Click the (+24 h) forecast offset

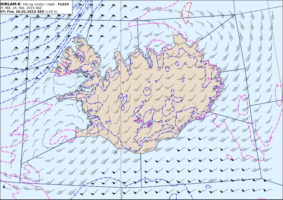pyautogui.click(x=51, y=12)
